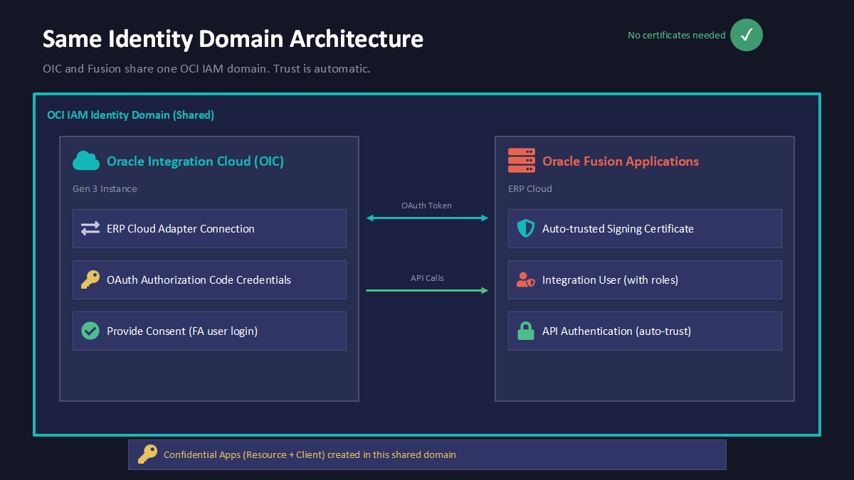
Task: Select the Integration User (with roles) box
Action: click(645, 280)
